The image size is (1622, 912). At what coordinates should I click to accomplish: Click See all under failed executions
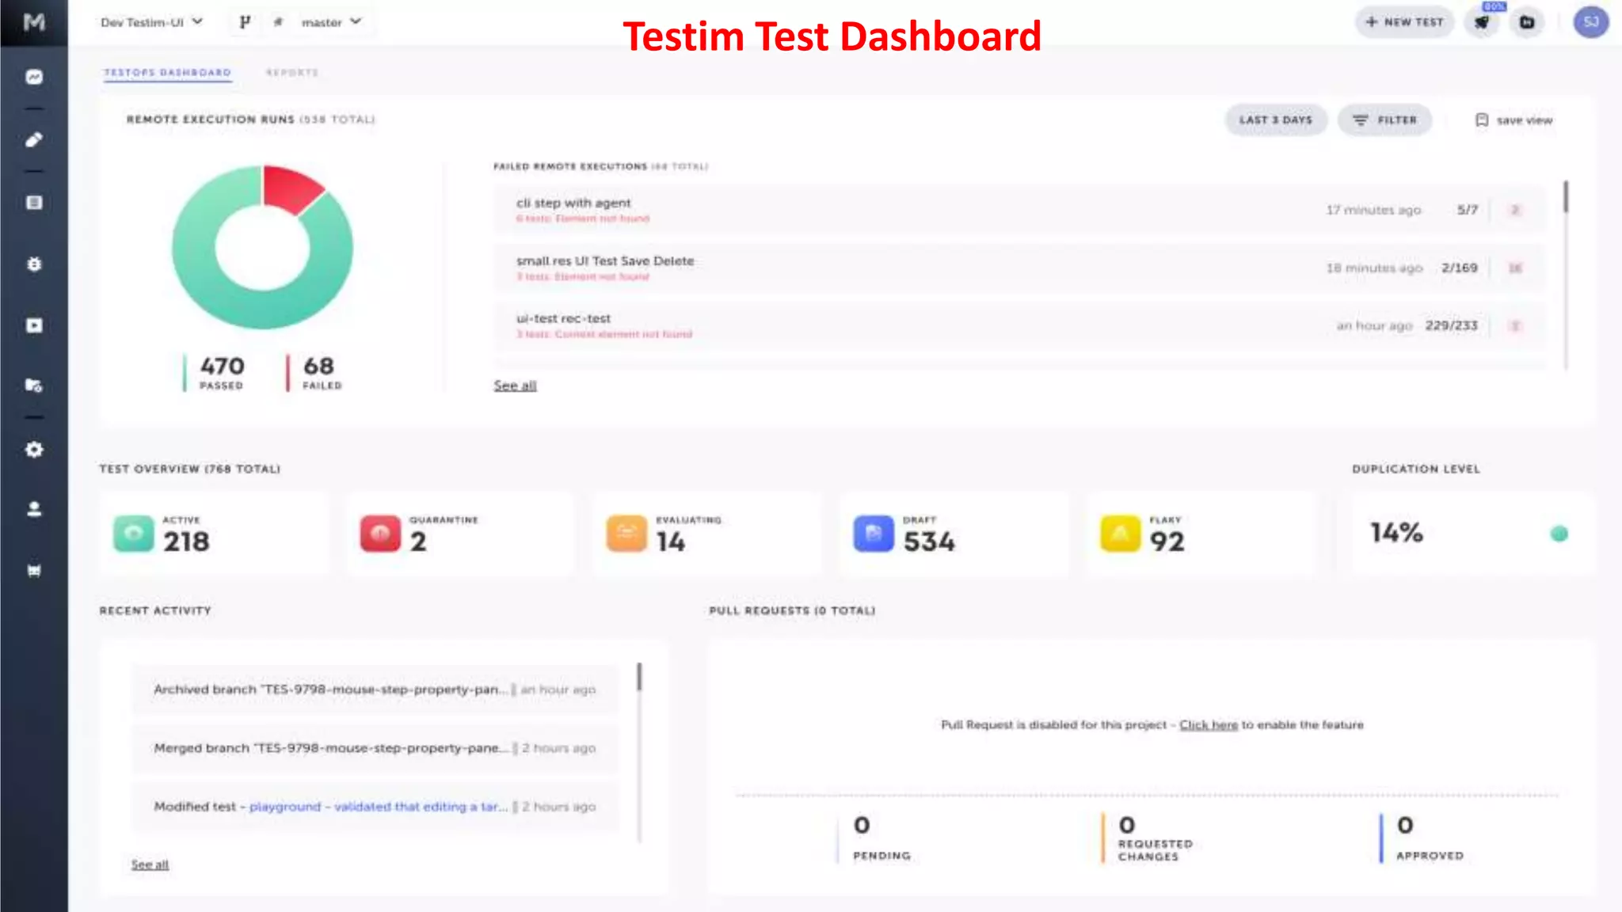pyautogui.click(x=515, y=386)
